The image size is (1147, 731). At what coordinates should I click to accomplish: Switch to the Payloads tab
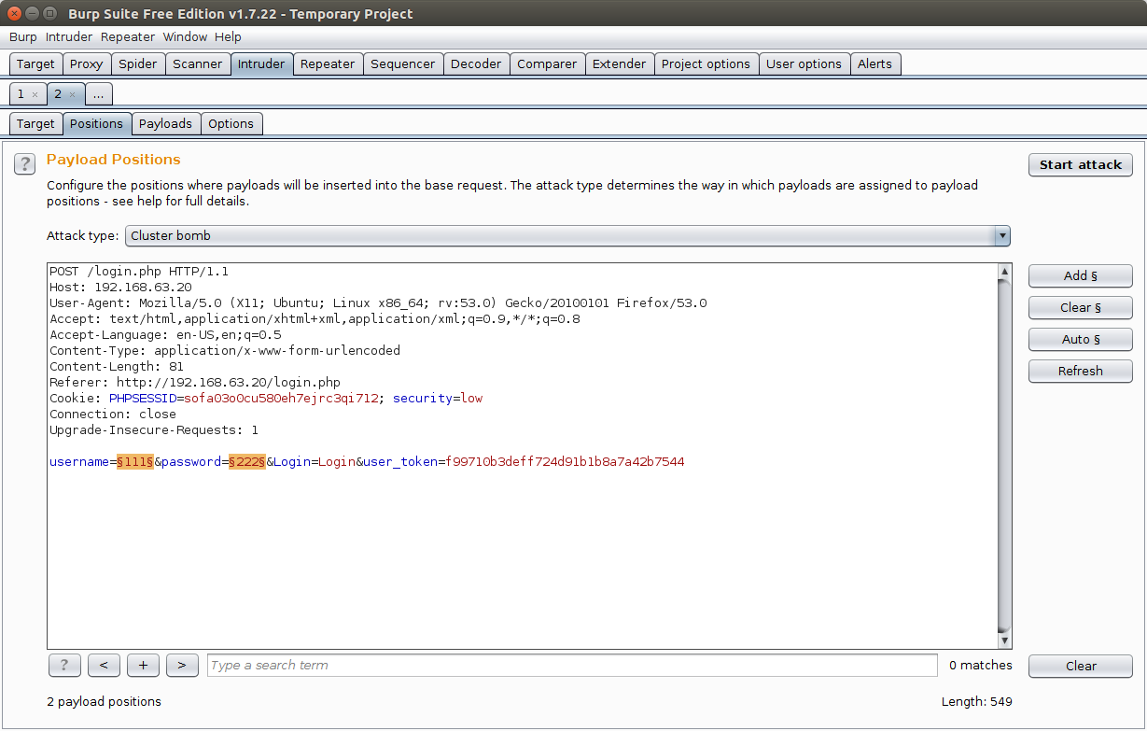click(x=165, y=123)
